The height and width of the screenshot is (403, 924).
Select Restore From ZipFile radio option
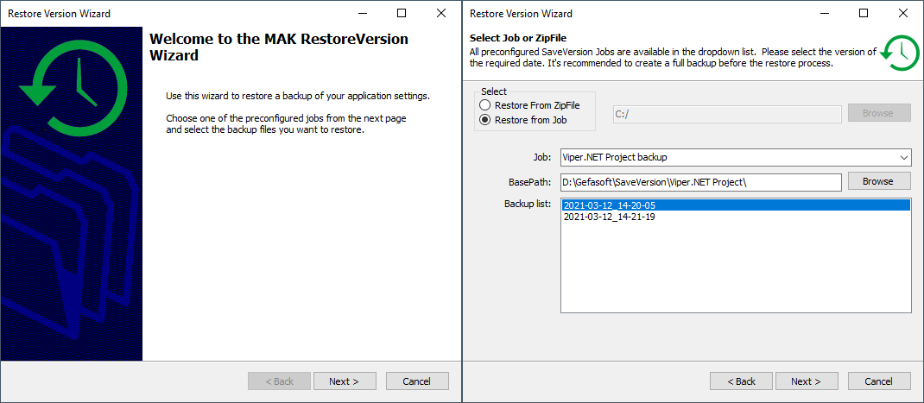pyautogui.click(x=529, y=105)
